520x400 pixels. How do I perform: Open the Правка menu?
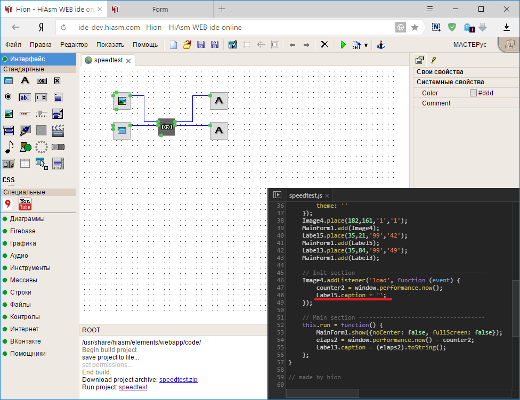click(x=40, y=45)
